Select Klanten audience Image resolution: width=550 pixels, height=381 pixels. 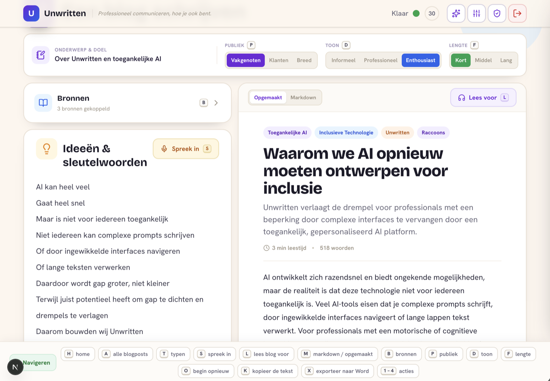[279, 60]
